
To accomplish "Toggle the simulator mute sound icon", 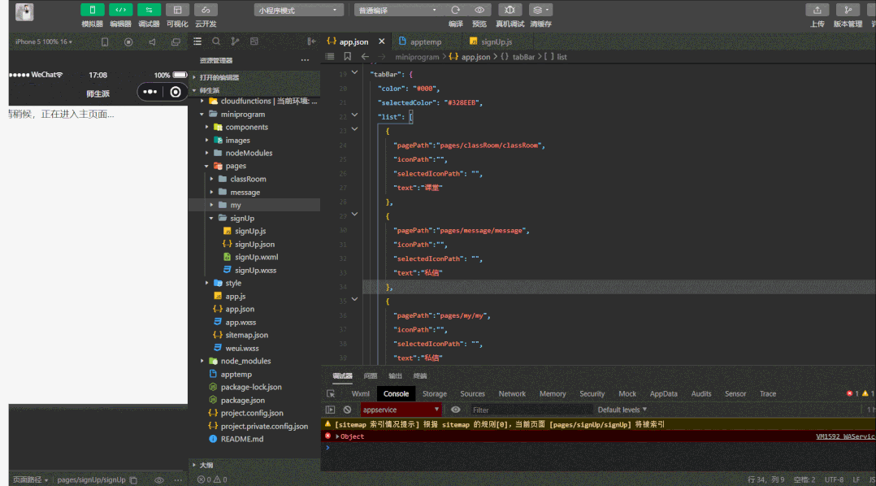I will [x=152, y=42].
